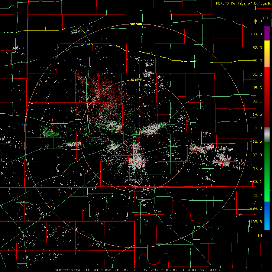272x272 pixels.
Task: Click the 100 NMI range ring label
Action: pyautogui.click(x=136, y=24)
